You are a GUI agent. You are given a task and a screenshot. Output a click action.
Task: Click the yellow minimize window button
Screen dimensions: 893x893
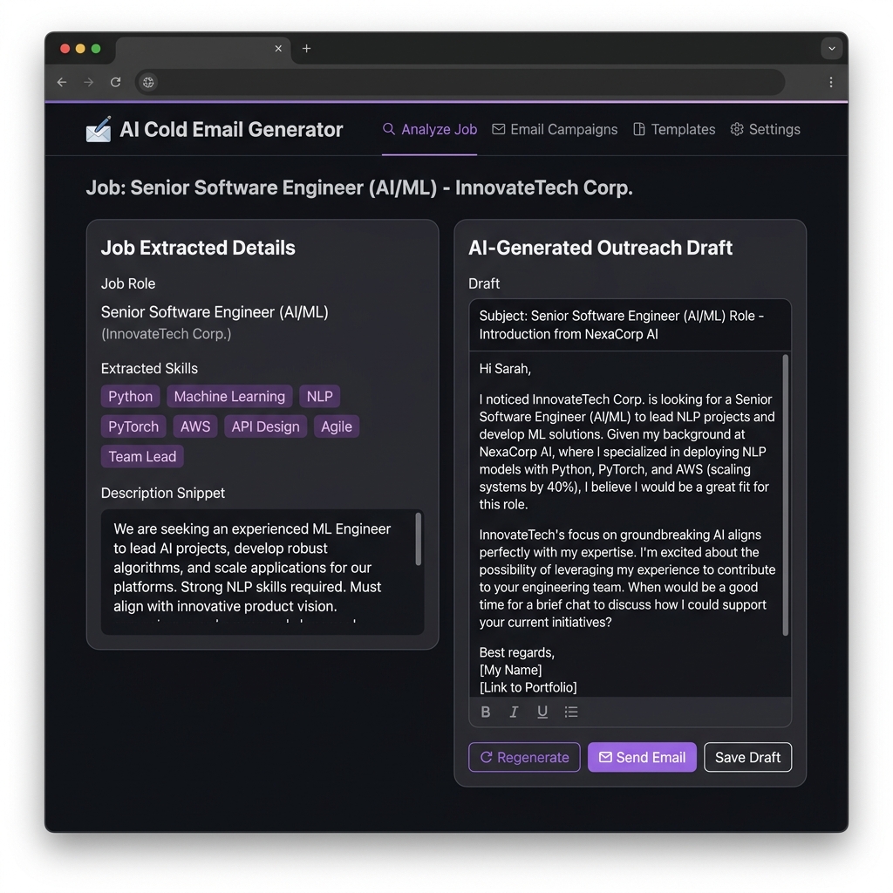(80, 49)
